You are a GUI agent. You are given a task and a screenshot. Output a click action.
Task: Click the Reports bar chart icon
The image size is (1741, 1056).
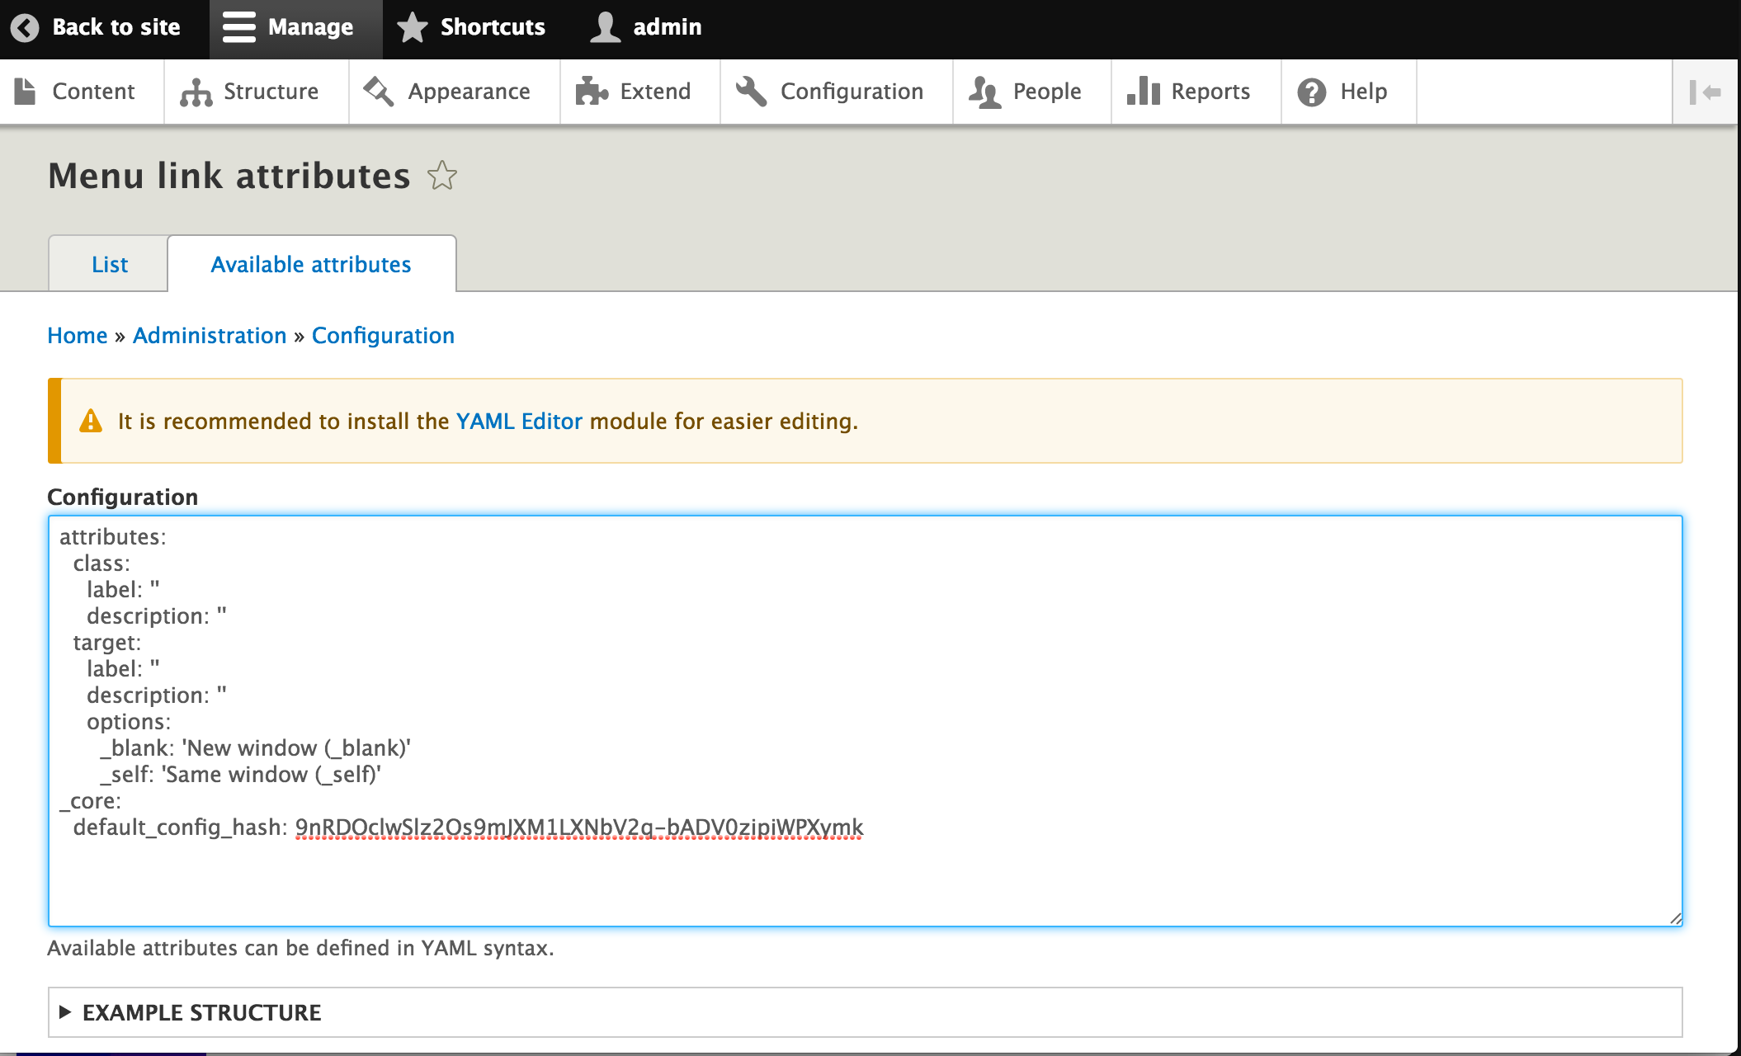point(1144,91)
